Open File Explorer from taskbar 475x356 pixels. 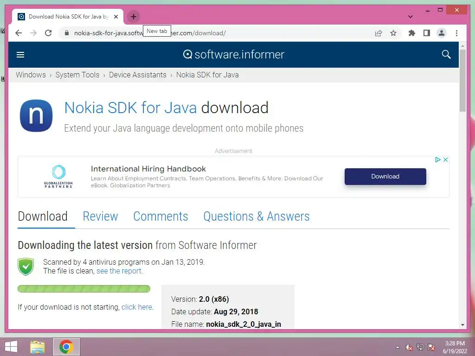(37, 347)
